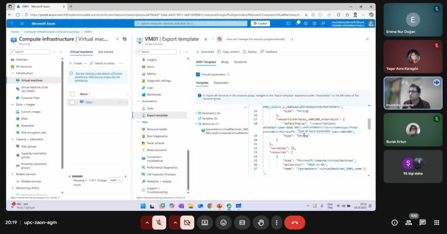Screen dimensions: 447x234
Task: Switch to the Terraform tab
Action: 240,62
